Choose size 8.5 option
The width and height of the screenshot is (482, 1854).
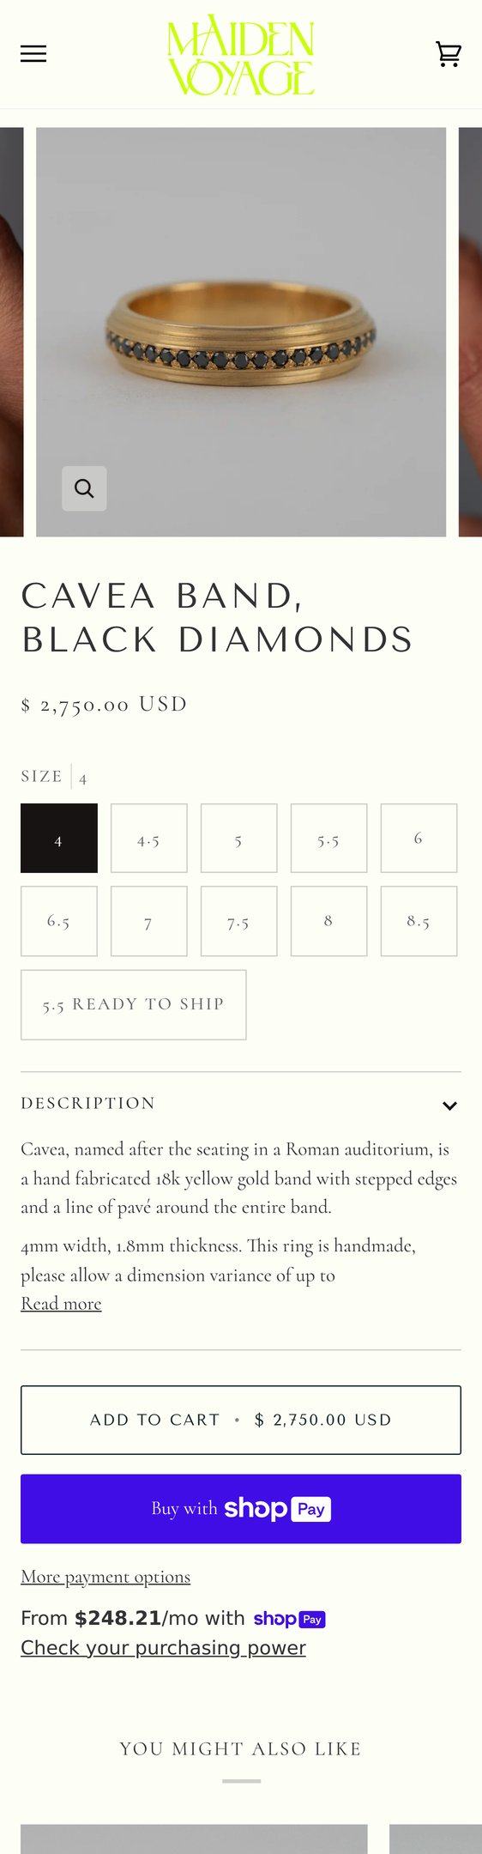pyautogui.click(x=419, y=921)
